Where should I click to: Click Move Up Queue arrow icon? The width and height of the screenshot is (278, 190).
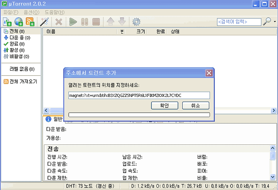[110, 22]
